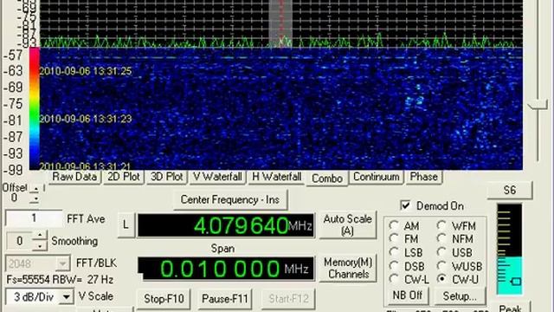Screen dimensions: 554x312
Task: Click the waterfall timestamp 2010-09-06 13:31:25
Action: pos(85,71)
